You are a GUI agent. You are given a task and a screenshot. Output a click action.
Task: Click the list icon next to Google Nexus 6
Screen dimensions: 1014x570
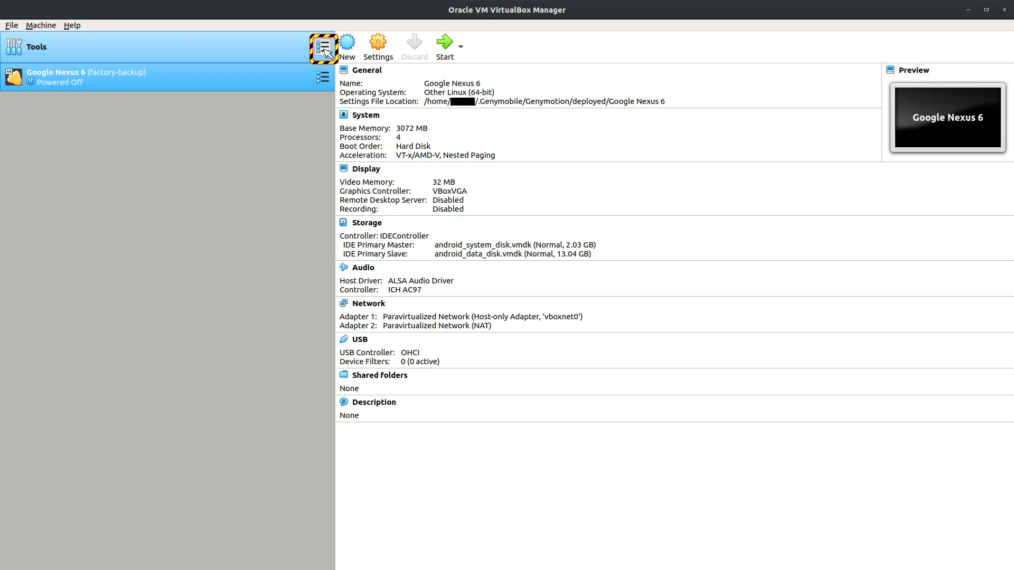pyautogui.click(x=322, y=77)
